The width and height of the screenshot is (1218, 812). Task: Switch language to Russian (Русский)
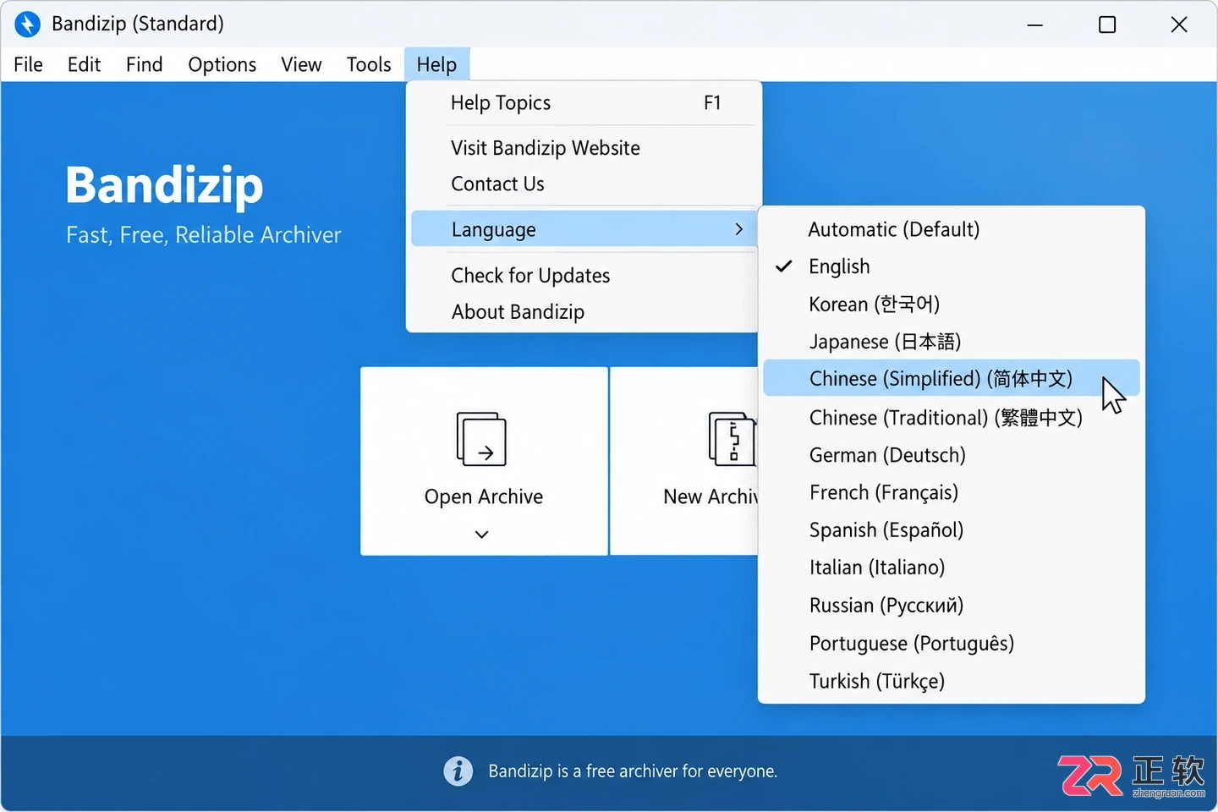point(952,606)
